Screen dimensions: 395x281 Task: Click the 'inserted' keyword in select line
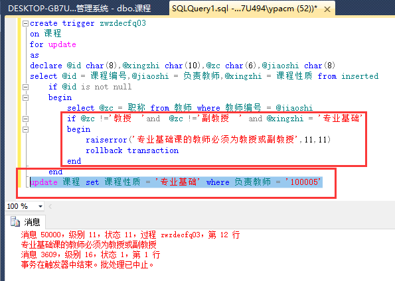[360, 76]
